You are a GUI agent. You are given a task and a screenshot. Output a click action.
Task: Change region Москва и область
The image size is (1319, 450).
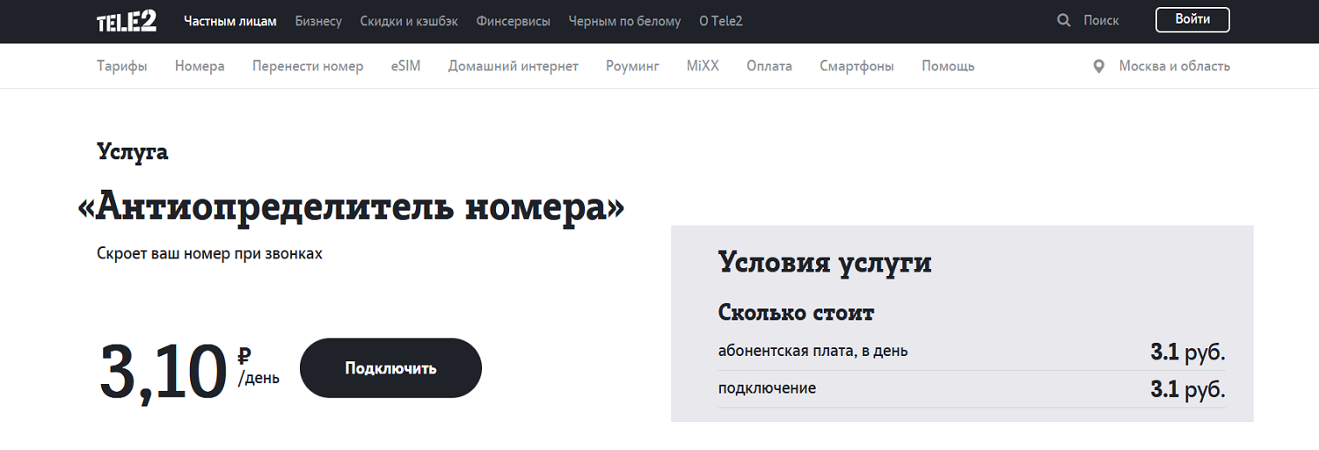coord(1175,66)
